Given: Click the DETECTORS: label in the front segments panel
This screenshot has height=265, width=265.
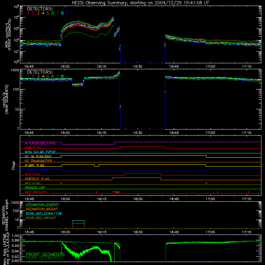Looking at the screenshot, I should click(x=40, y=9).
